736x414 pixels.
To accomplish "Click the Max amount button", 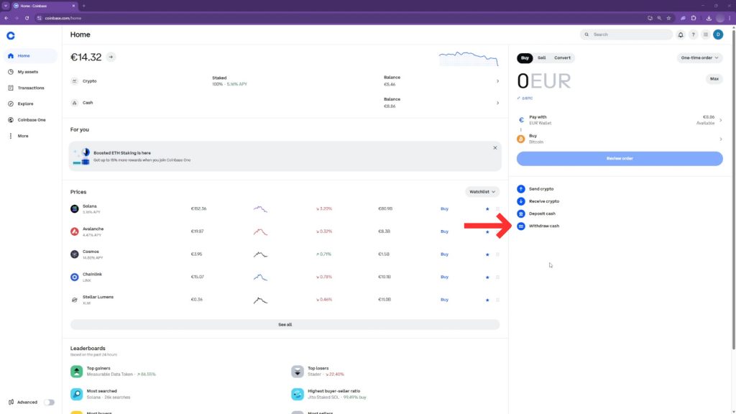I will point(714,79).
